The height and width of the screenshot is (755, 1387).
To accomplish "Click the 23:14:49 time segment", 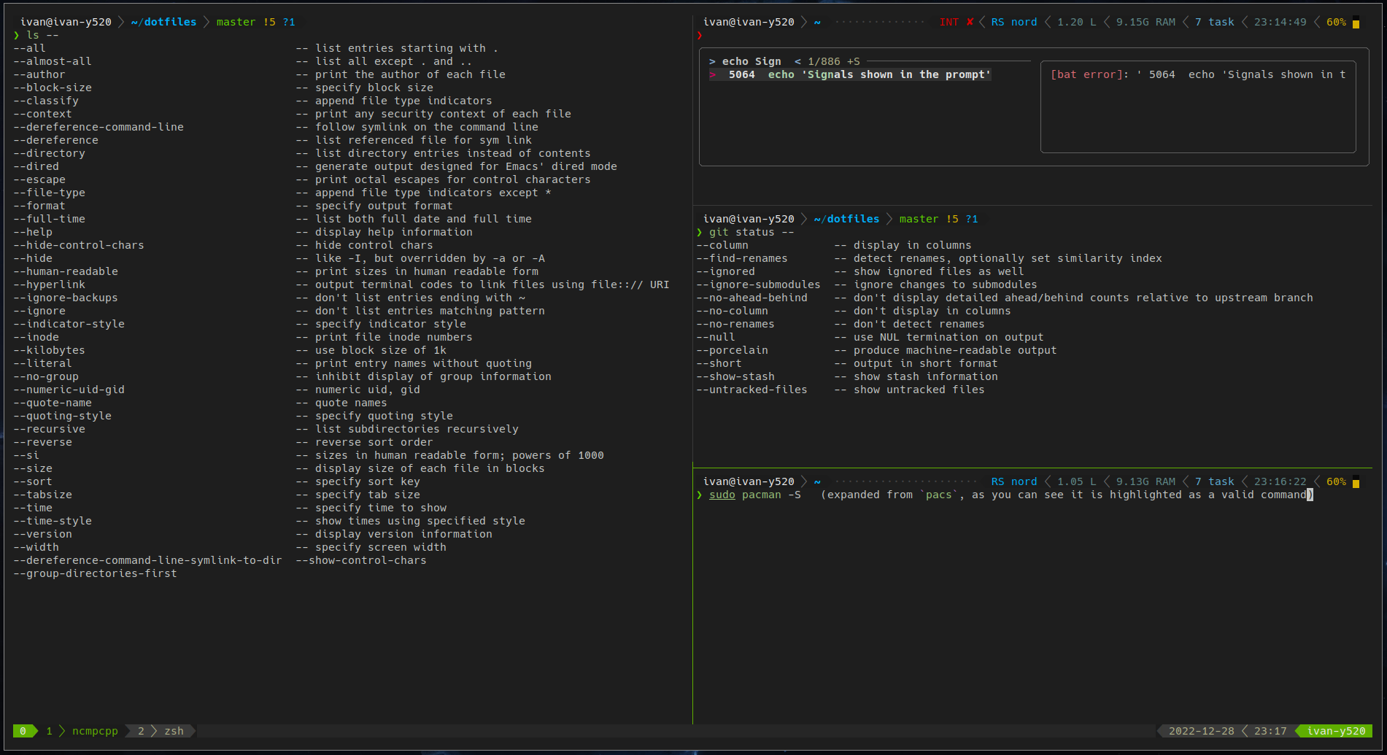I will (1280, 22).
